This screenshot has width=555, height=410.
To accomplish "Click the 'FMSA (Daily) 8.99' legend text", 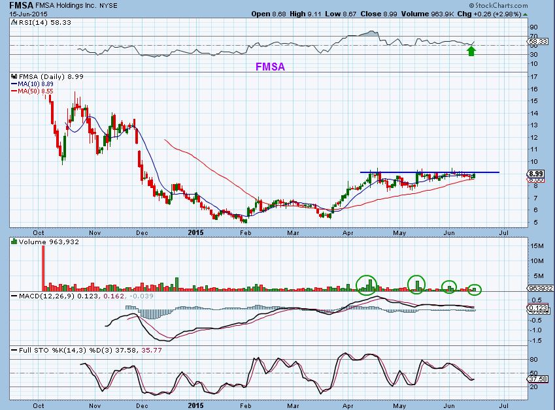I will (x=51, y=76).
